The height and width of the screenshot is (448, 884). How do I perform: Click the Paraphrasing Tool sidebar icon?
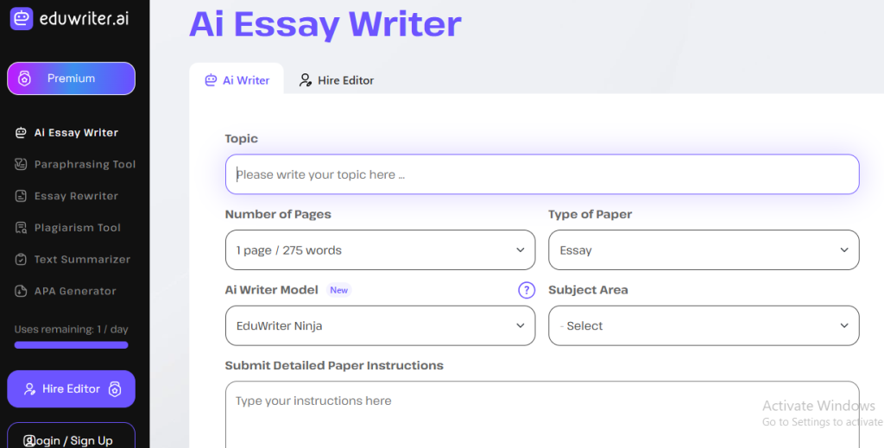[21, 165]
